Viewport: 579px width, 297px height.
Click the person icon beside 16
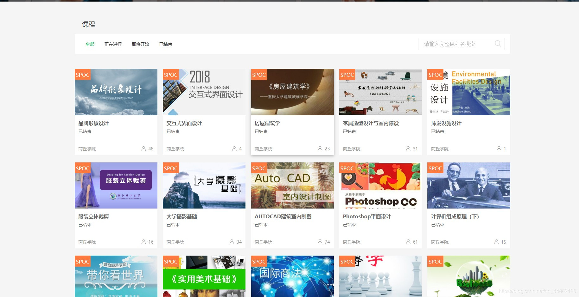(x=143, y=242)
